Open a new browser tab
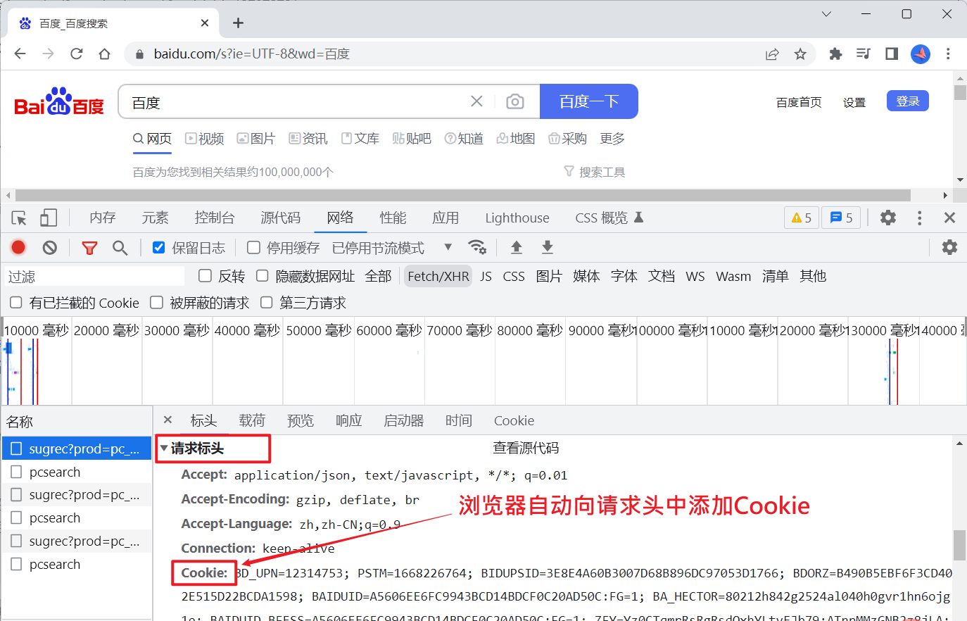Screen dimensions: 967x621 click(x=239, y=23)
